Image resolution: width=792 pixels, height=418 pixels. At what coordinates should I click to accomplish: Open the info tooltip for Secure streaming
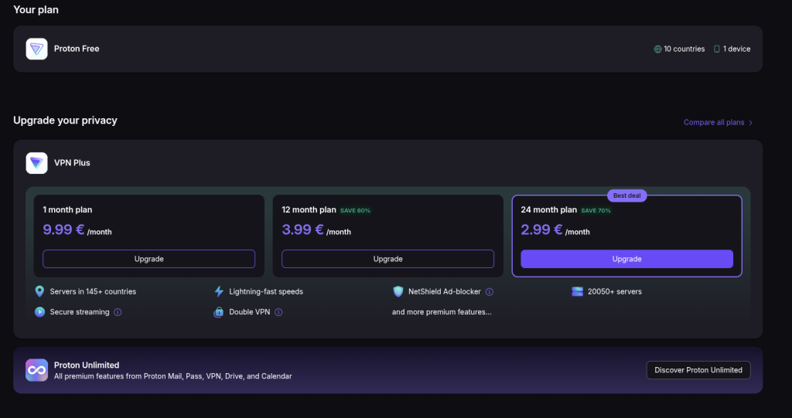pos(118,312)
